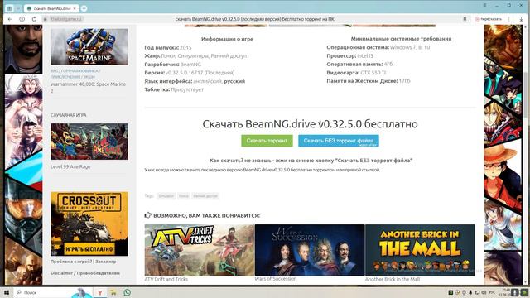Click the Crossout Играть бесплатно banner

(x=89, y=223)
